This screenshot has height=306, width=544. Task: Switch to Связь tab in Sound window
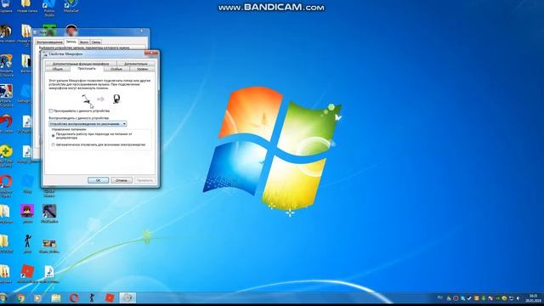click(96, 42)
